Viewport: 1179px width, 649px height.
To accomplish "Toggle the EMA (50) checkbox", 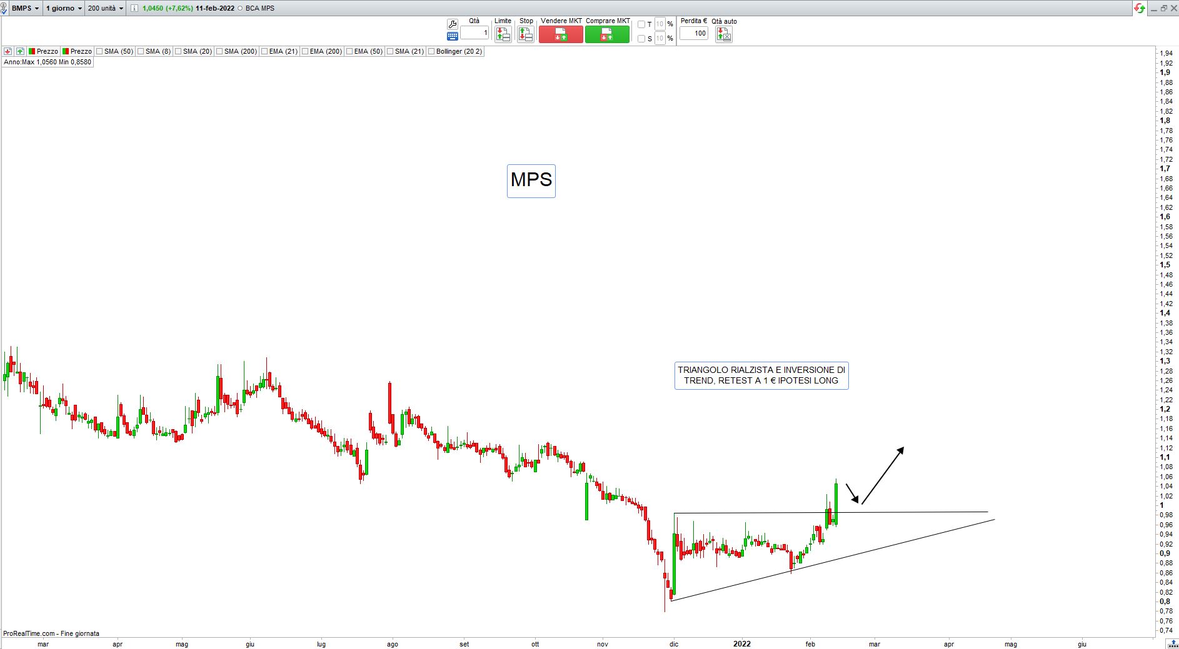I will (349, 51).
